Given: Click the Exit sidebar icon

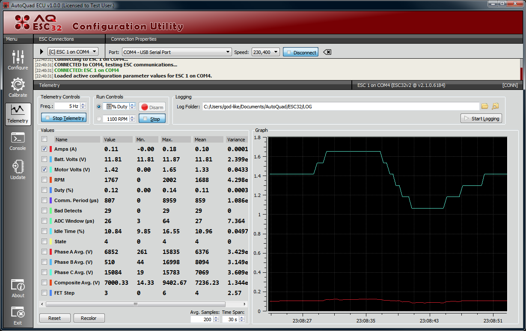Looking at the screenshot, I should [18, 316].
